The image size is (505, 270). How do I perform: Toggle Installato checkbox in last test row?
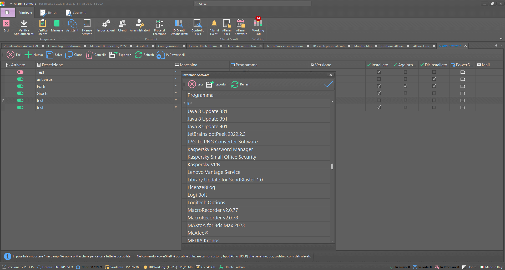[x=379, y=107]
